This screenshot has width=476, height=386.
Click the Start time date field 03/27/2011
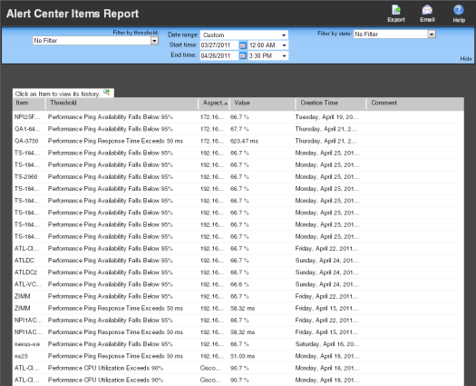coord(219,45)
